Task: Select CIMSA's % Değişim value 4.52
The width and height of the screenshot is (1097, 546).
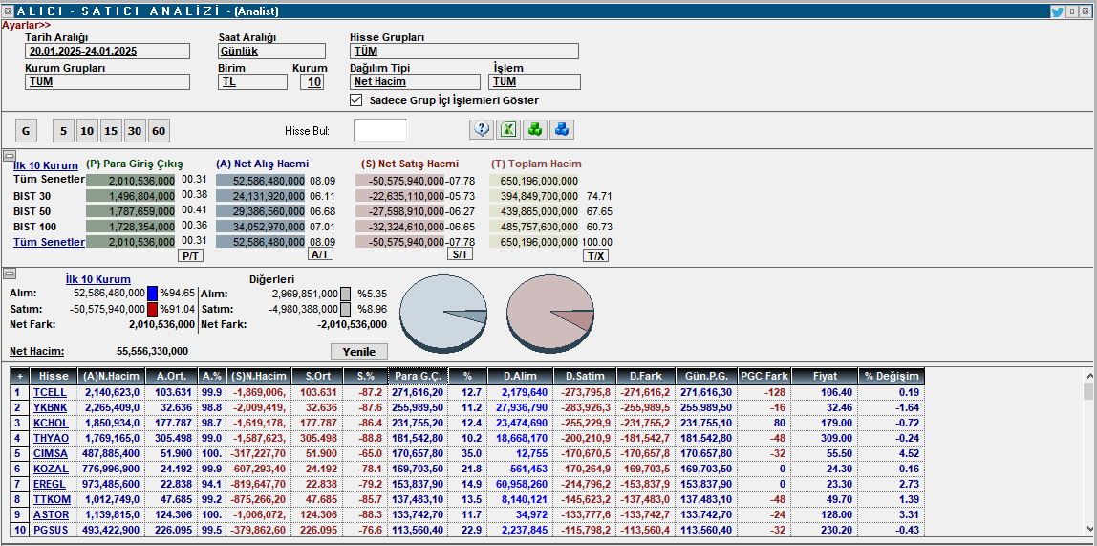Action: [909, 453]
